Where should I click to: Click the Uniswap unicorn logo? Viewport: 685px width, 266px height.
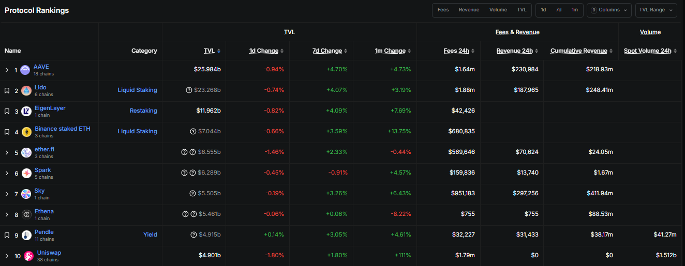(28, 256)
